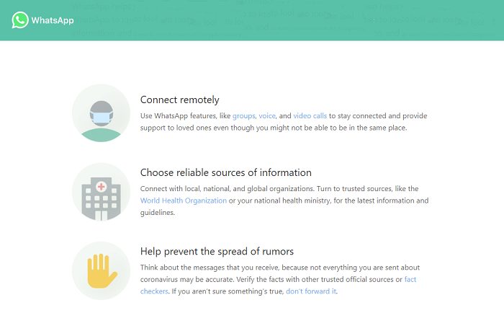Viewport: 504px width, 313px height.
Task: Click the hospital building icon
Action: [x=102, y=192]
